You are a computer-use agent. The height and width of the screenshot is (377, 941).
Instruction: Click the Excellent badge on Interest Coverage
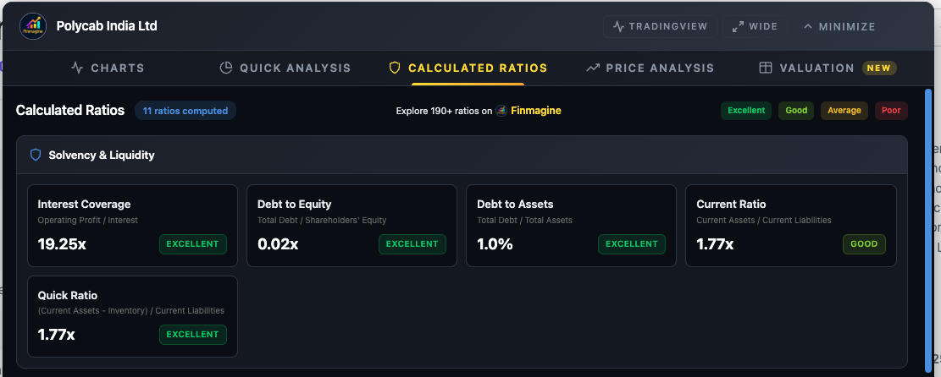click(x=192, y=244)
